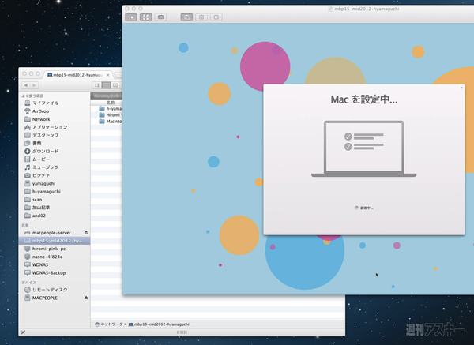Viewport: 474px width, 345px height.
Task: Switch Finder to list view
Action: [107, 85]
